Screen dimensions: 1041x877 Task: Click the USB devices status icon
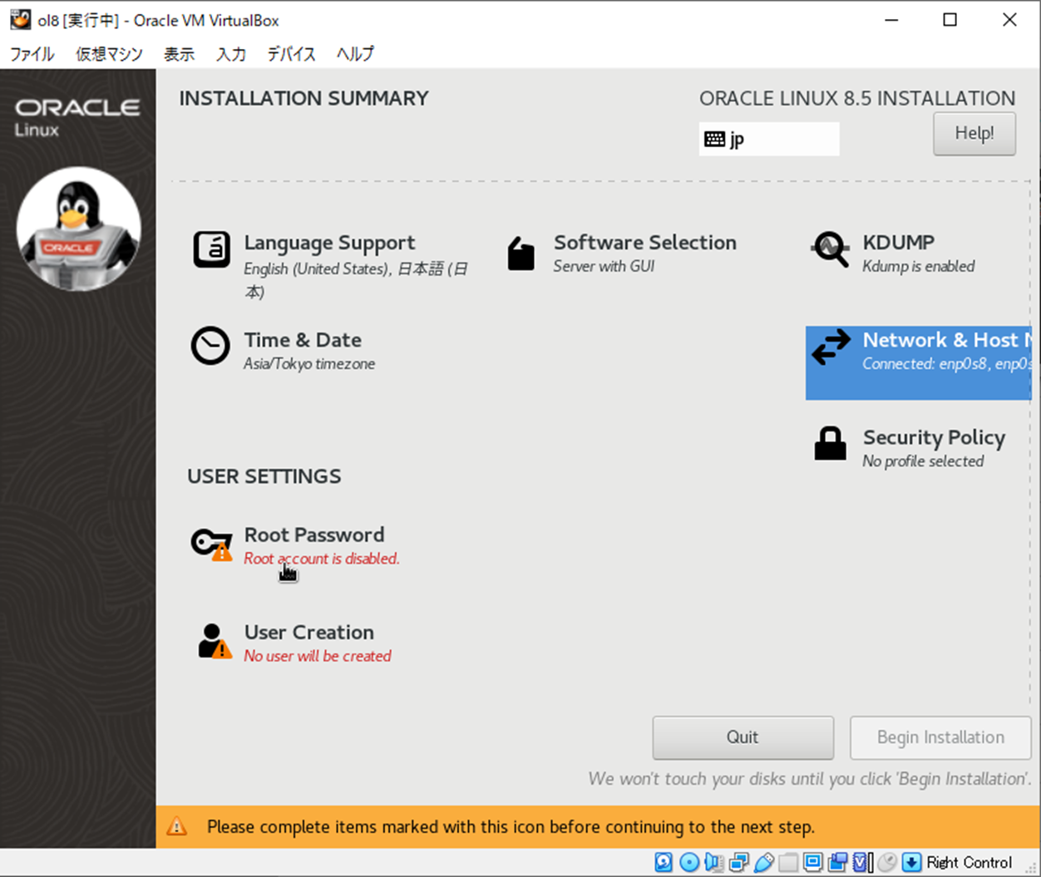[x=763, y=862]
